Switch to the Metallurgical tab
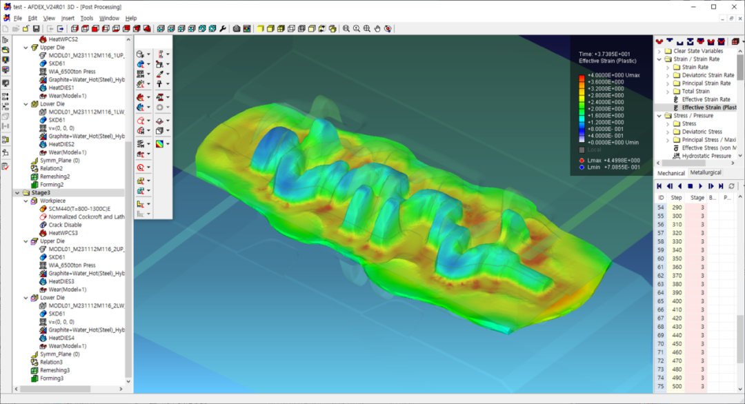Viewport: 745px width, 404px height. 705,173
